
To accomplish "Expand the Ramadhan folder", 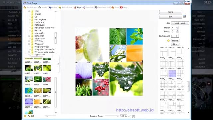I will [x=29, y=36].
